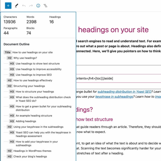Image resolution: width=161 pixels, height=161 pixels.
Task: Select H3 'Use headings to show text structure'
Action: (34, 64)
